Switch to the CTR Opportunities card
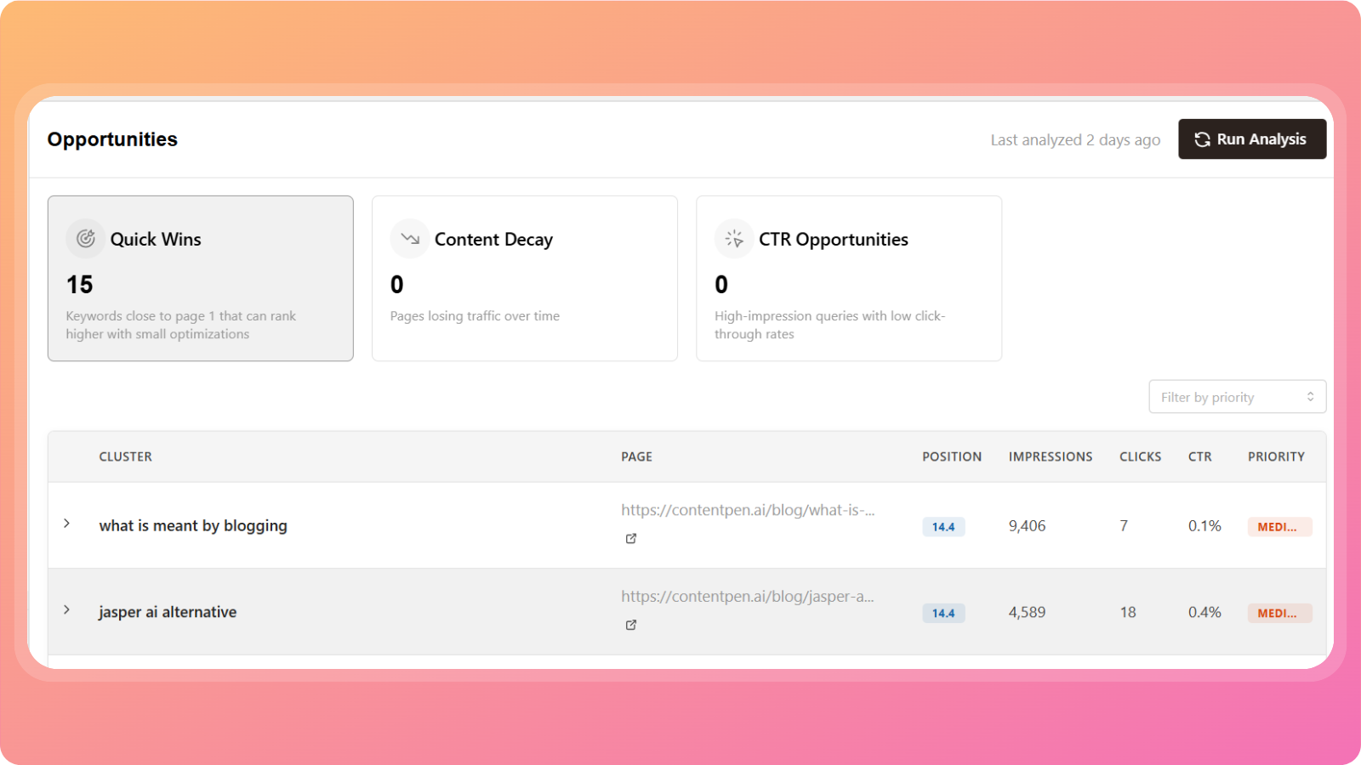1361x765 pixels. pyautogui.click(x=848, y=278)
